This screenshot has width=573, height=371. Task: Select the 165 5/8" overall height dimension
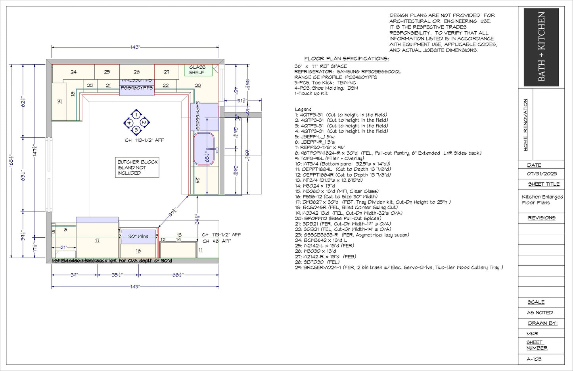11,160
